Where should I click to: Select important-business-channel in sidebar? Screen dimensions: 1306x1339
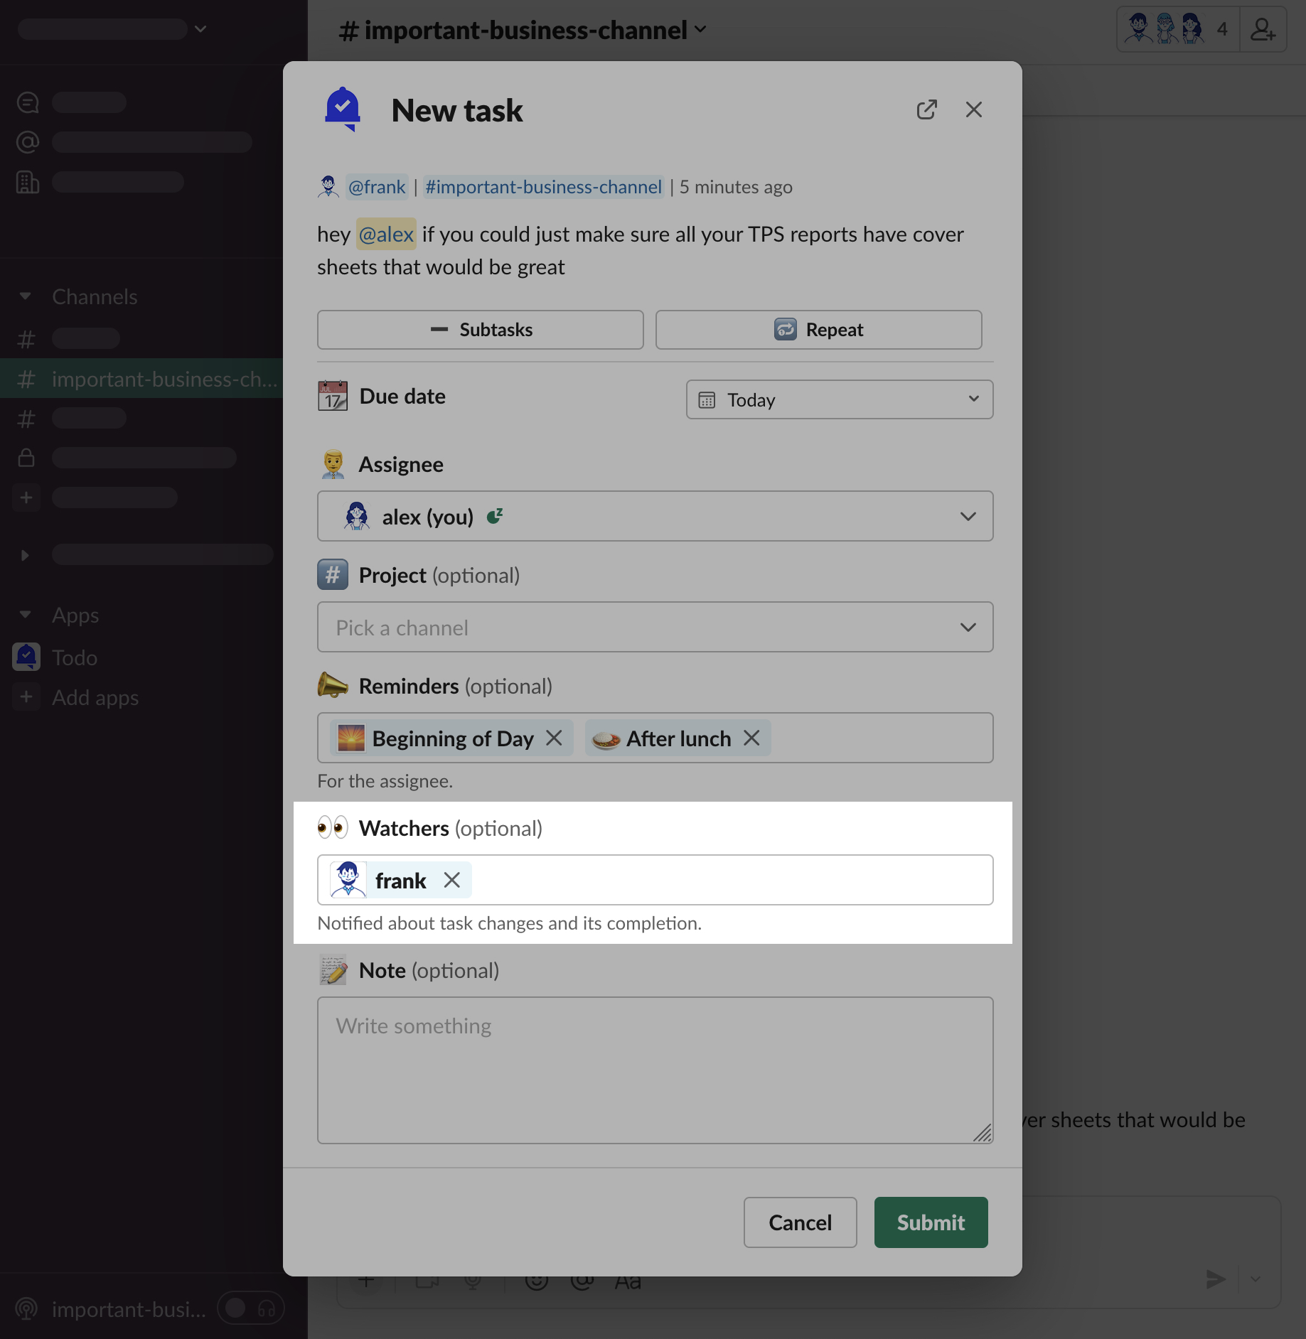[164, 379]
